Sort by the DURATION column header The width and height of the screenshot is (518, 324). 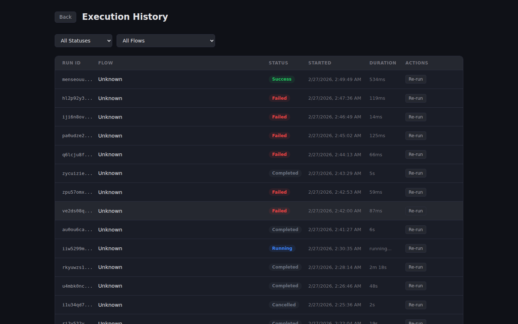[x=383, y=63]
